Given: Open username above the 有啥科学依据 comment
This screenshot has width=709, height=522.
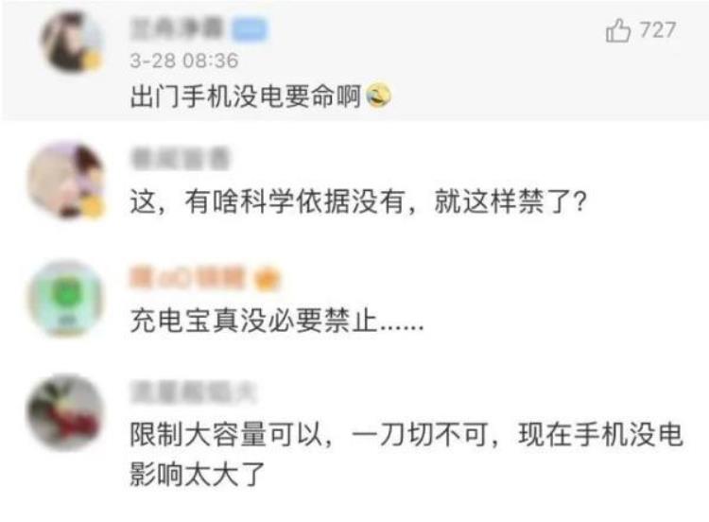Looking at the screenshot, I should 180,158.
